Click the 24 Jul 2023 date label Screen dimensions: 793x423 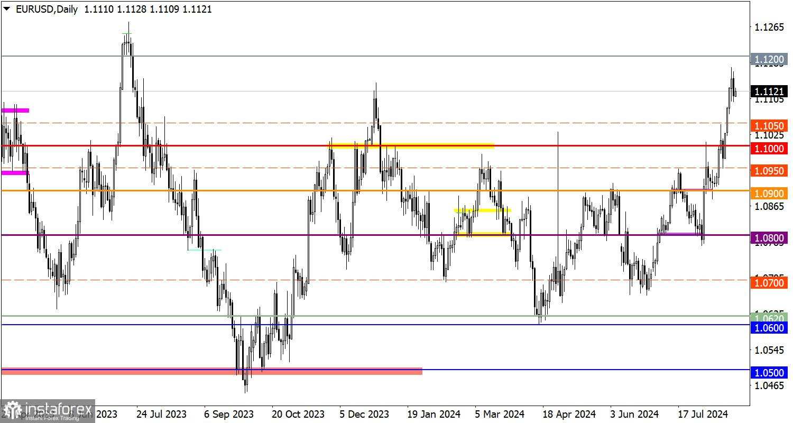tap(161, 413)
